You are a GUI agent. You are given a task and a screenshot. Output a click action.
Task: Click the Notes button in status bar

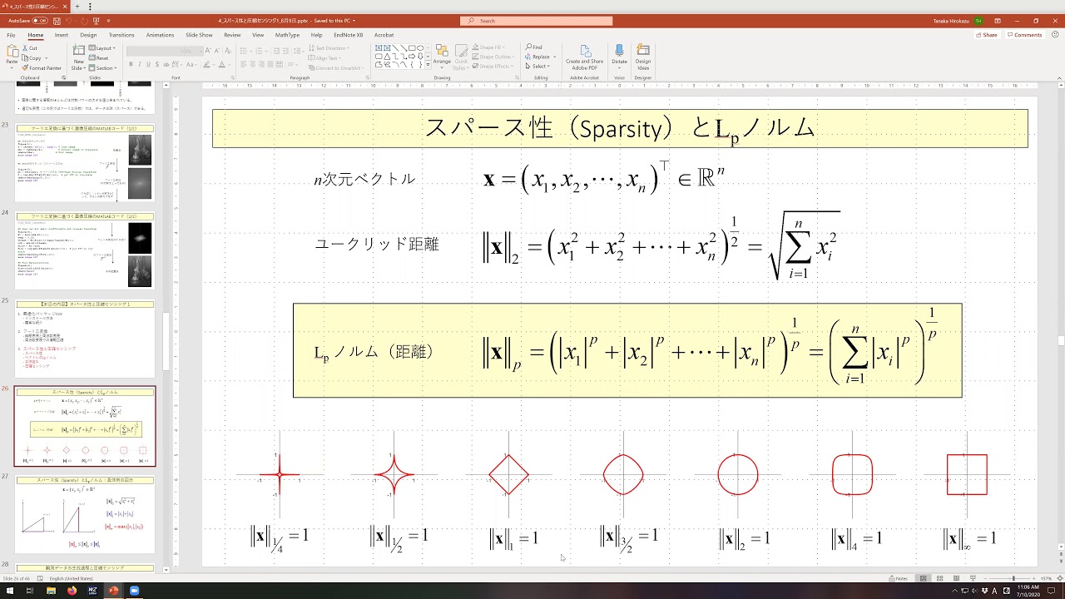899,578
